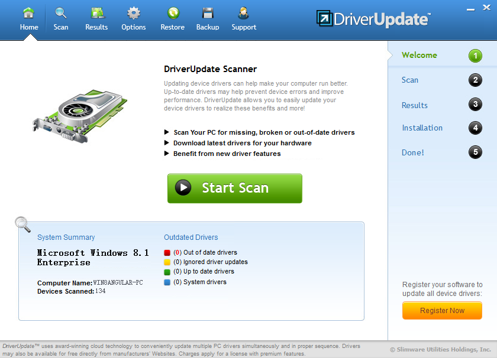Click 'Microsoft Windows 8.1 Enterprise' text
Screen dimensions: 497x358
click(93, 258)
